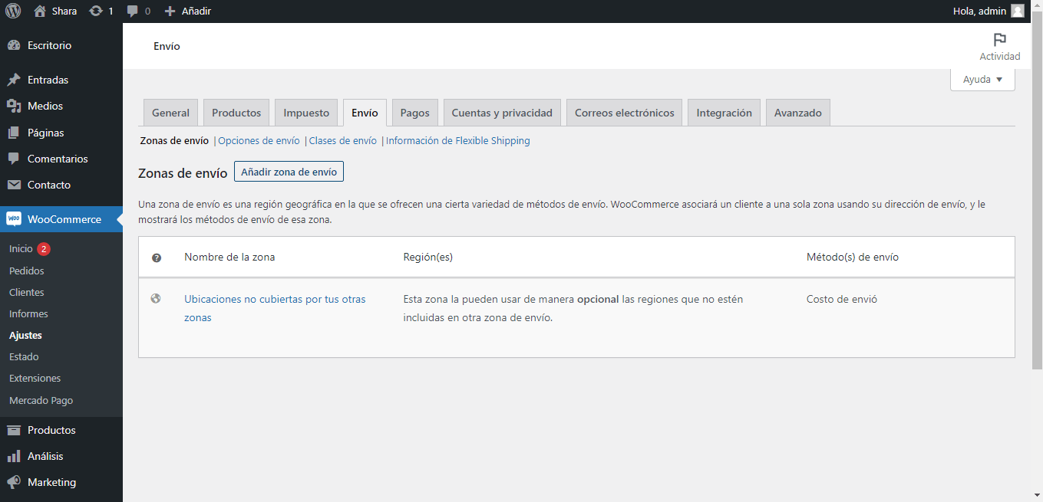
Task: Switch to the Pagos tab
Action: click(x=414, y=113)
